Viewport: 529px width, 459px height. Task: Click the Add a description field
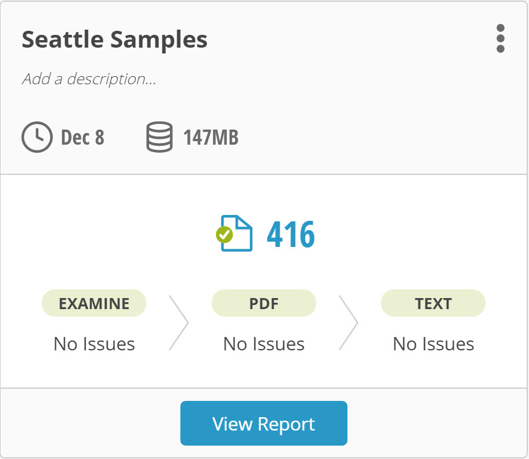89,79
